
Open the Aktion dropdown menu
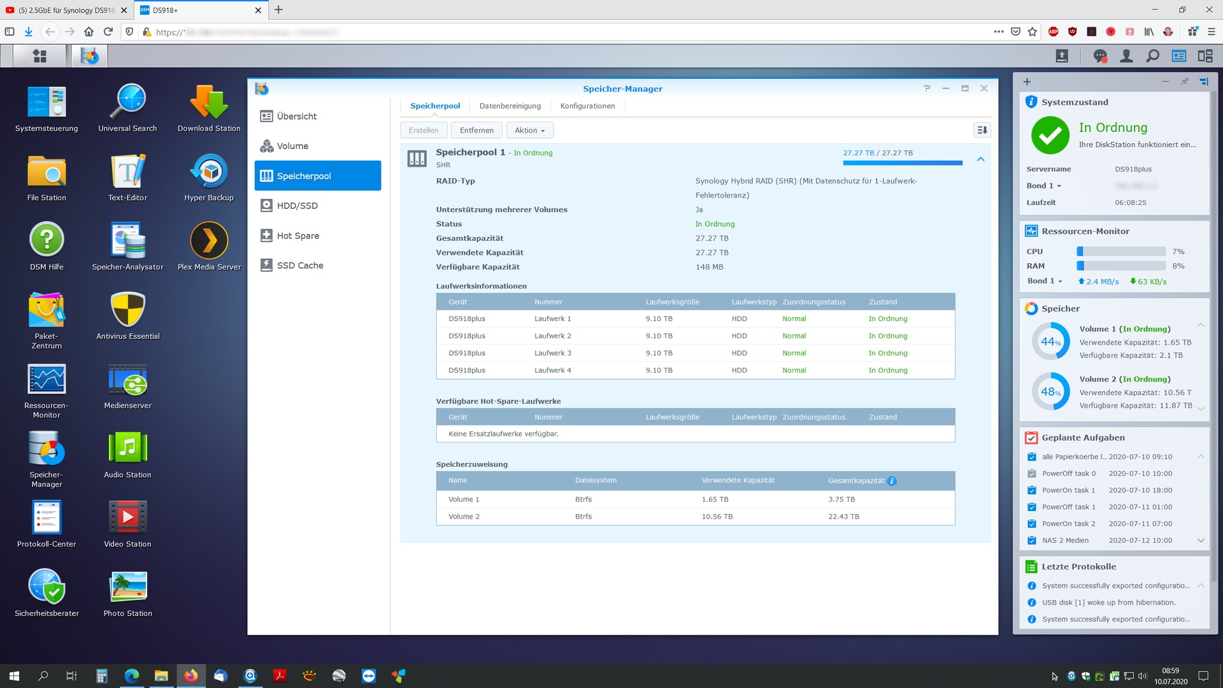coord(529,131)
